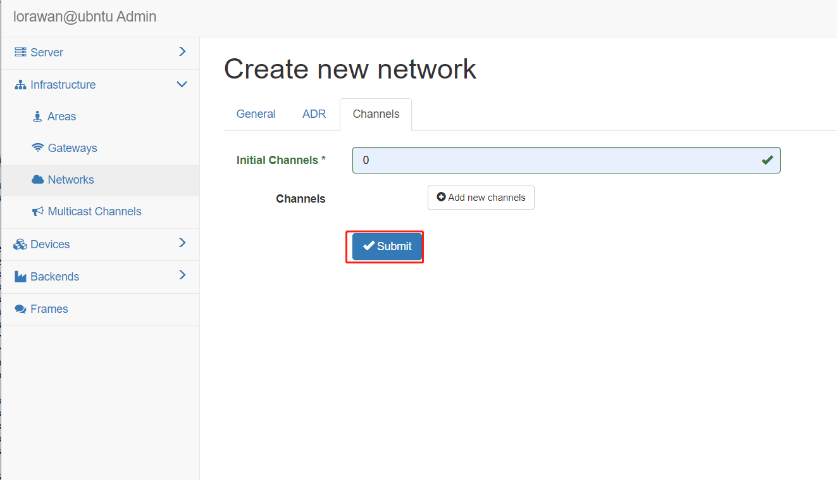The width and height of the screenshot is (837, 480).
Task: Click the bold Channels field label
Action: pos(301,199)
